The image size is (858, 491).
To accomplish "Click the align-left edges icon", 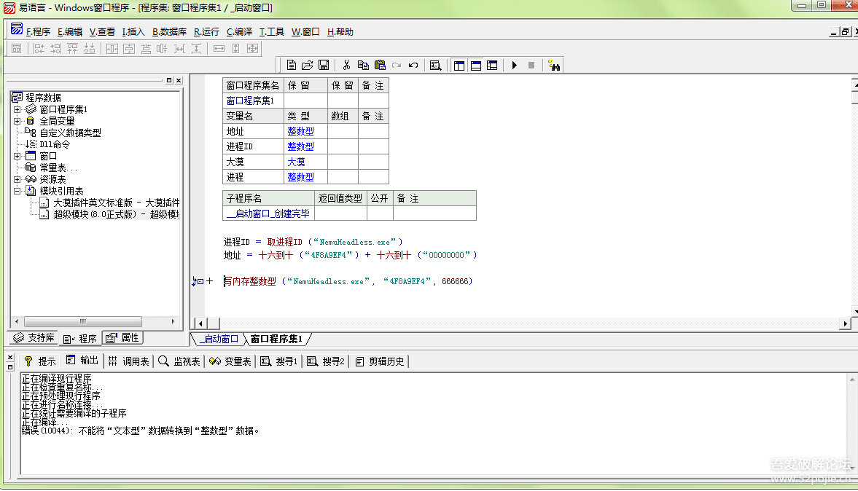I will (x=39, y=49).
